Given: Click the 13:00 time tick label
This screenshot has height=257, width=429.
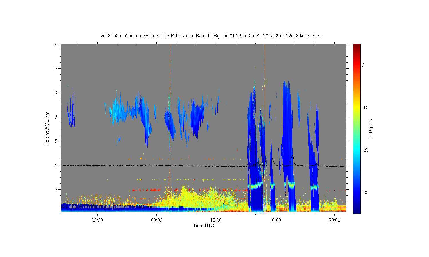Looking at the screenshot, I should pyautogui.click(x=216, y=220).
